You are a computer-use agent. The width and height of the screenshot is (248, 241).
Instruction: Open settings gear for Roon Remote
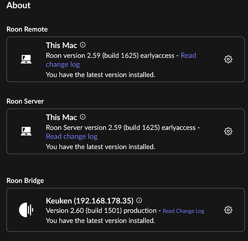pos(228,59)
